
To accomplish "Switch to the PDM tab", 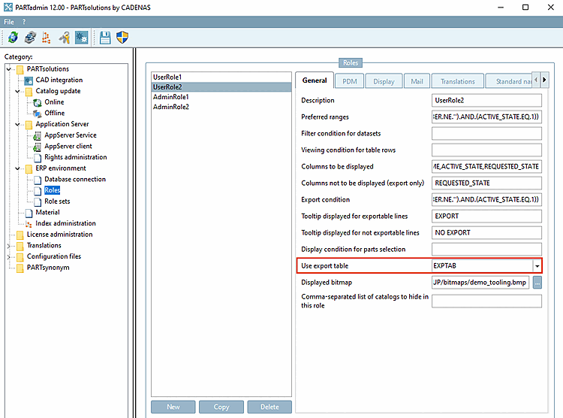I will 349,81.
